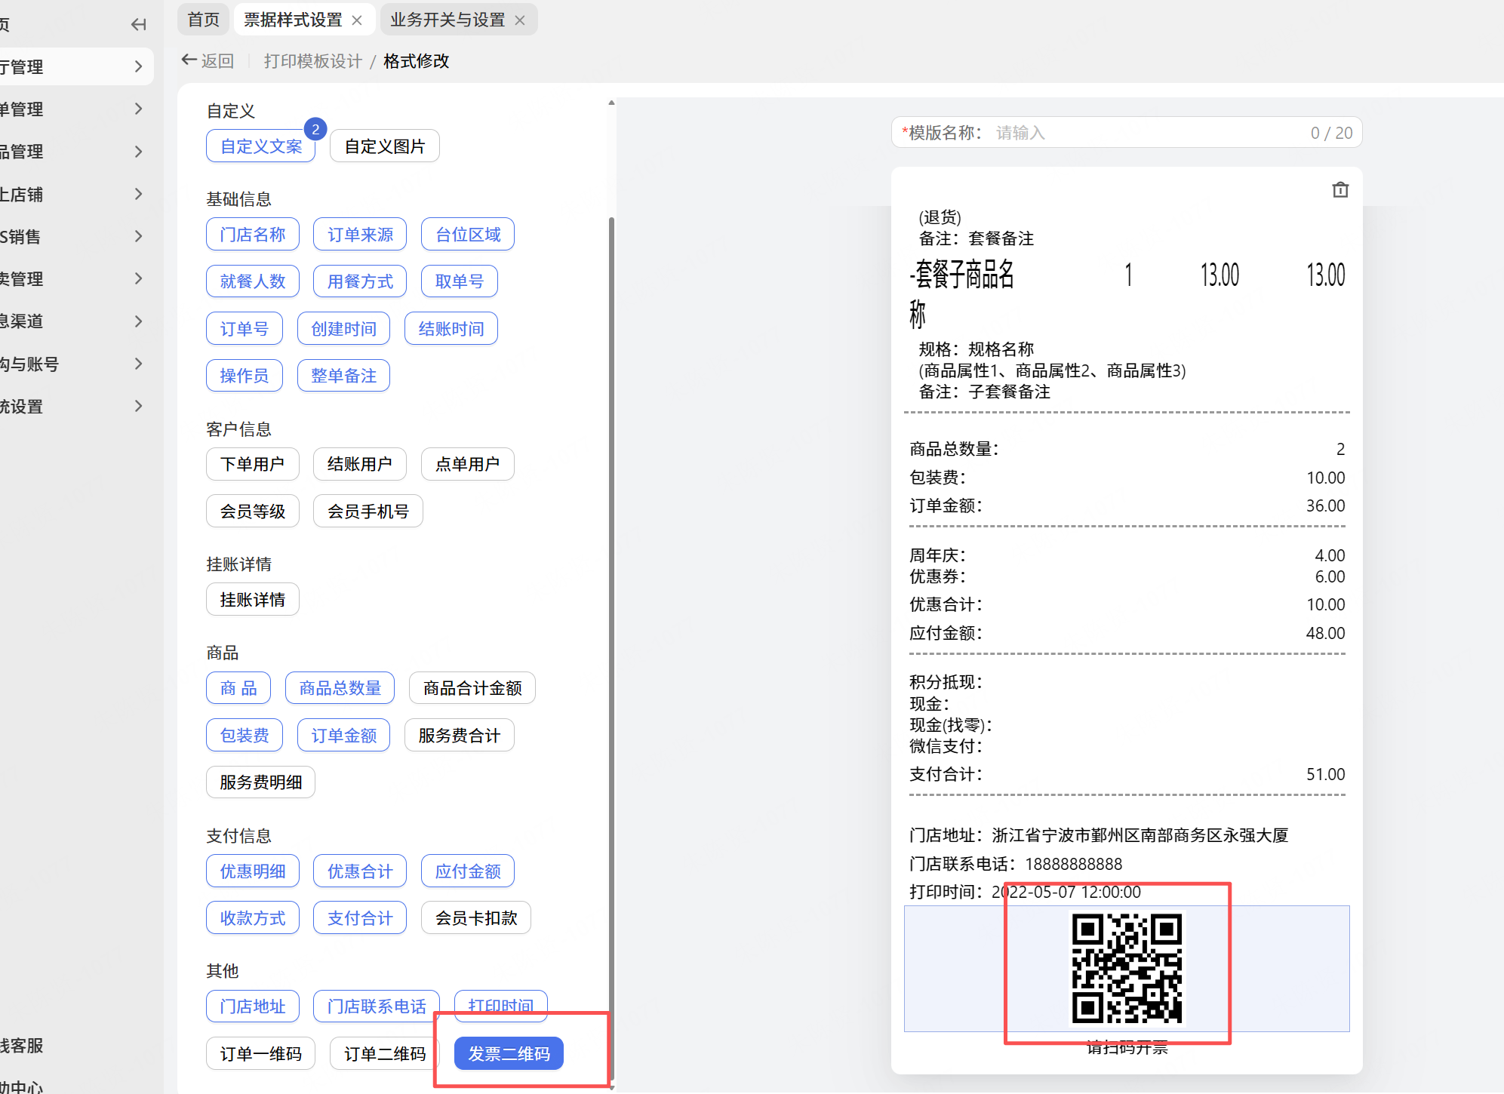Toggle the 发票二维码 field

[509, 1053]
